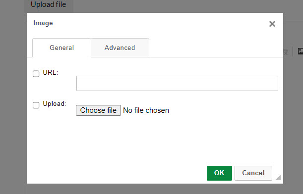This screenshot has width=303, height=194.
Task: Click the Cancel button
Action: click(x=253, y=173)
